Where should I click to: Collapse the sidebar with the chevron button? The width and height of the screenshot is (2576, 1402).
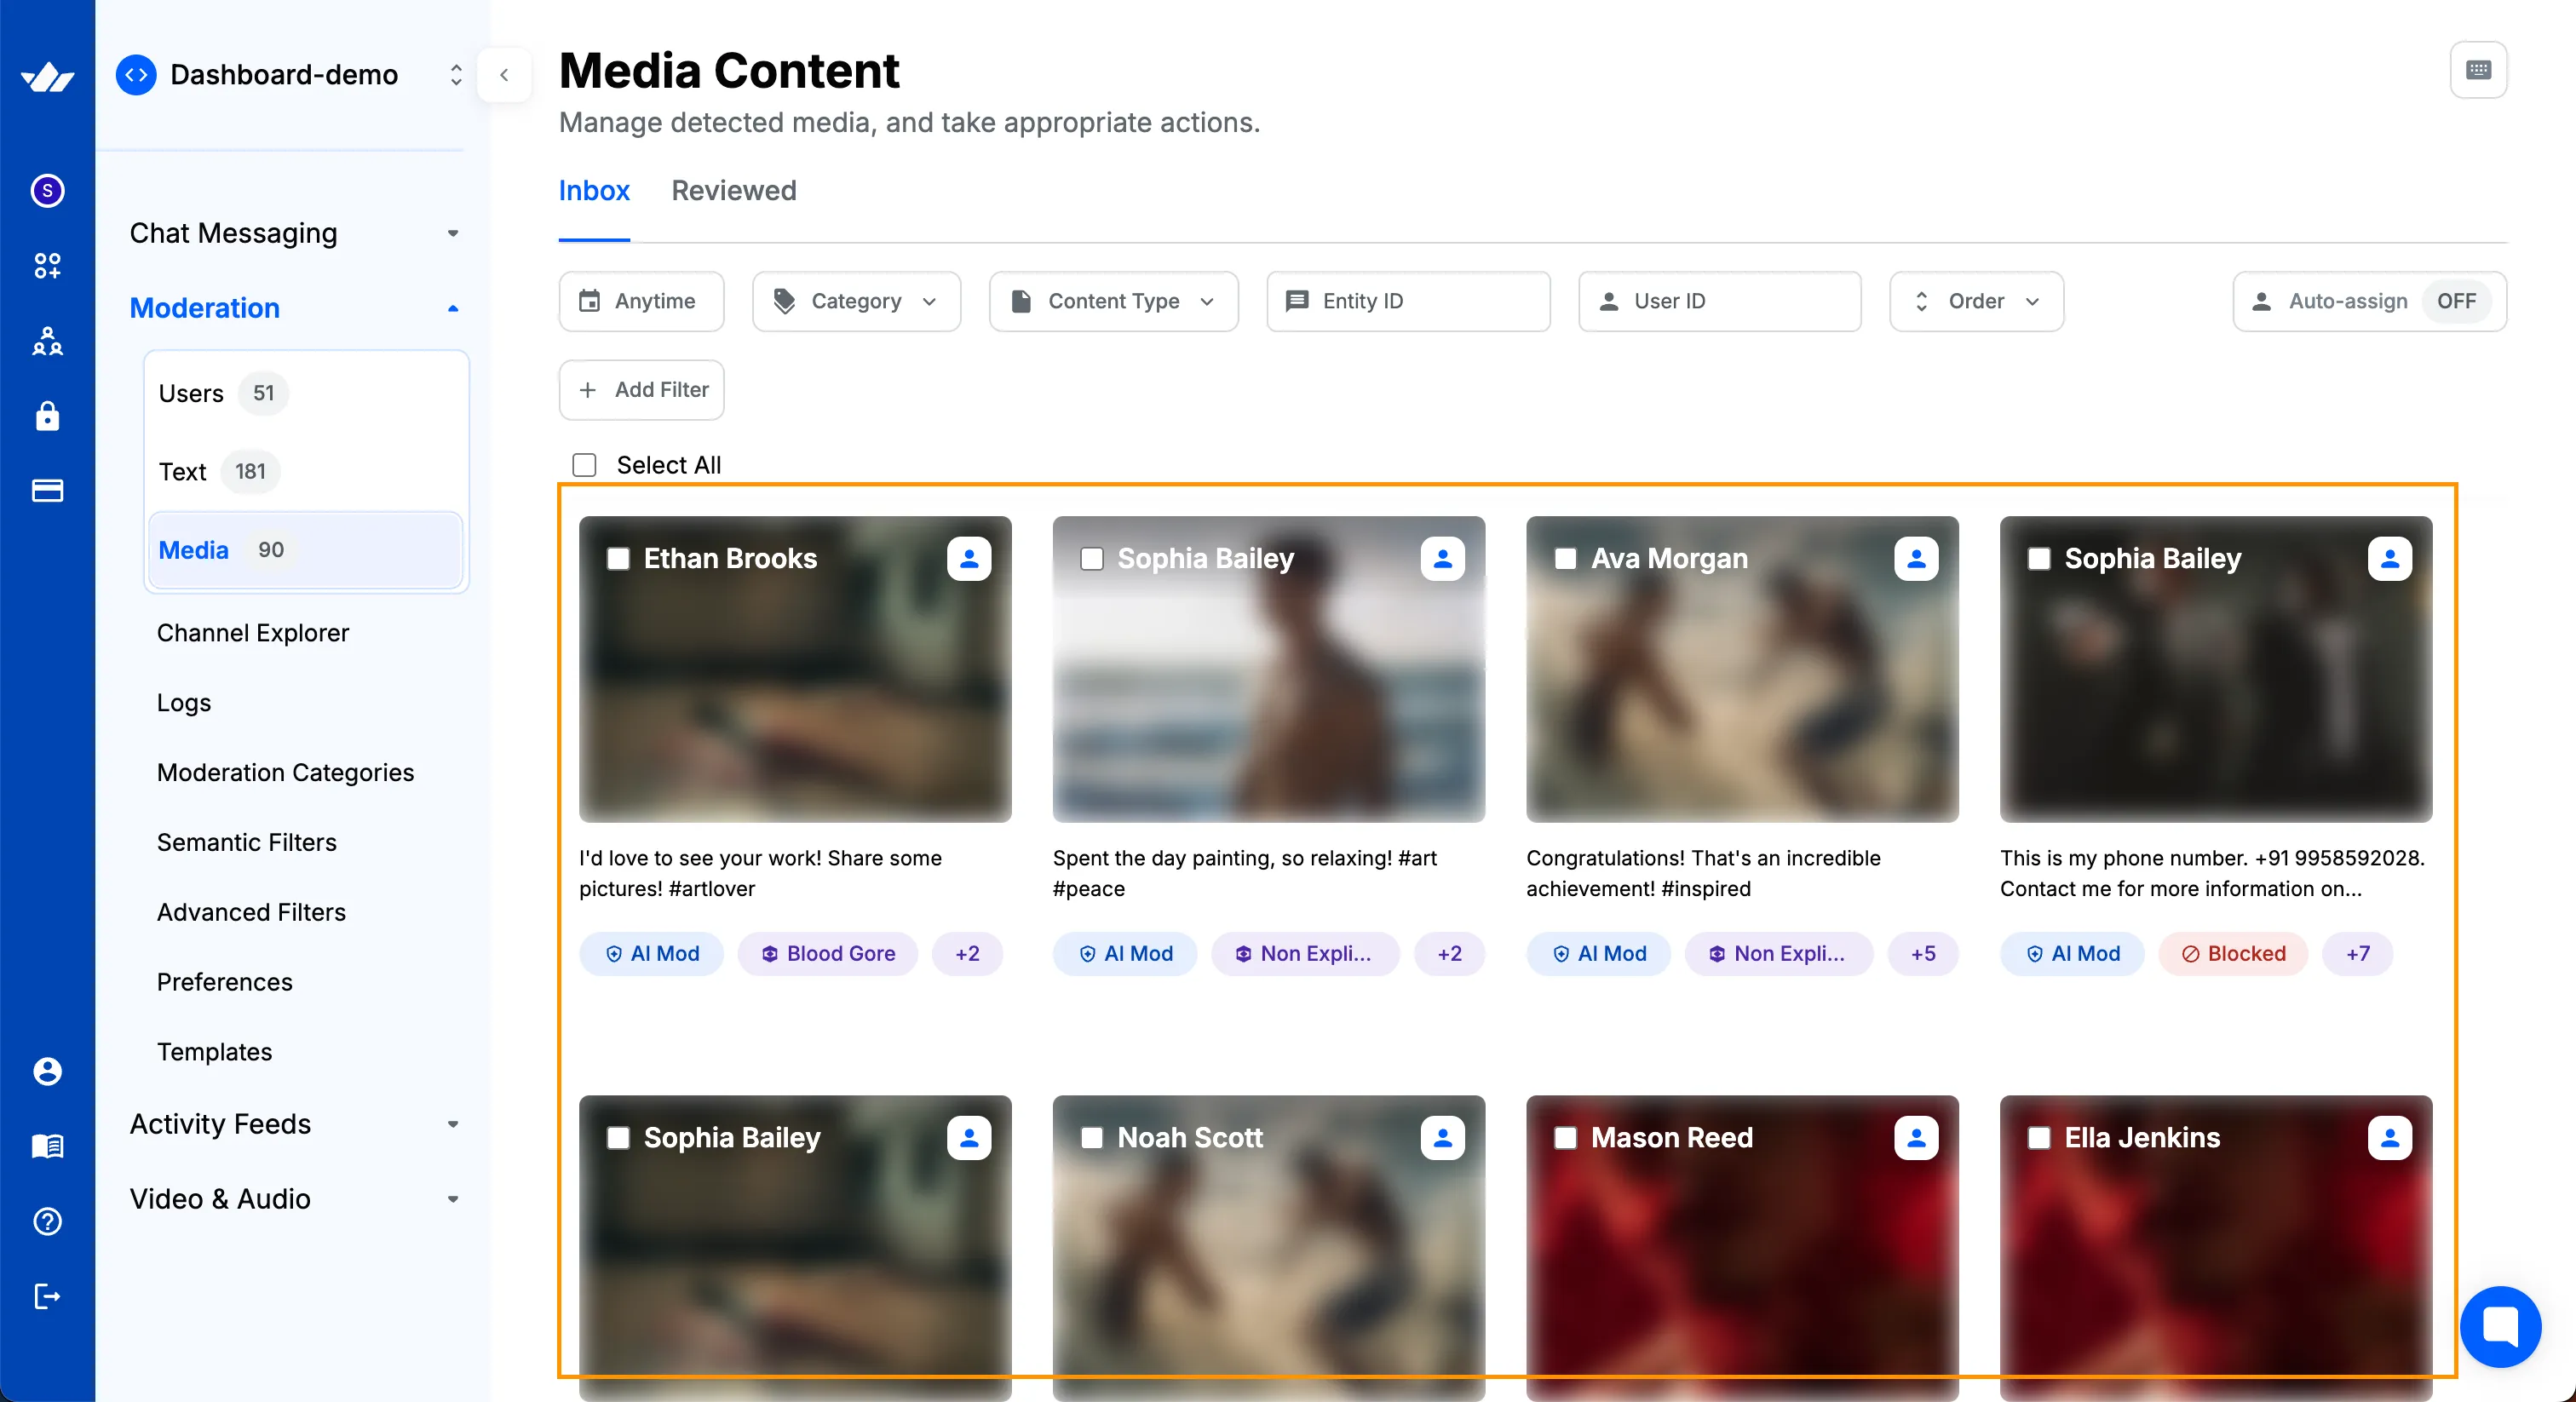pos(504,75)
